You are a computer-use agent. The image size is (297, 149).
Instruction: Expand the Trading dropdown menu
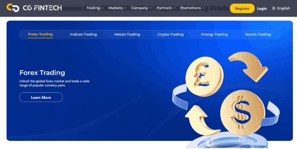pyautogui.click(x=95, y=8)
